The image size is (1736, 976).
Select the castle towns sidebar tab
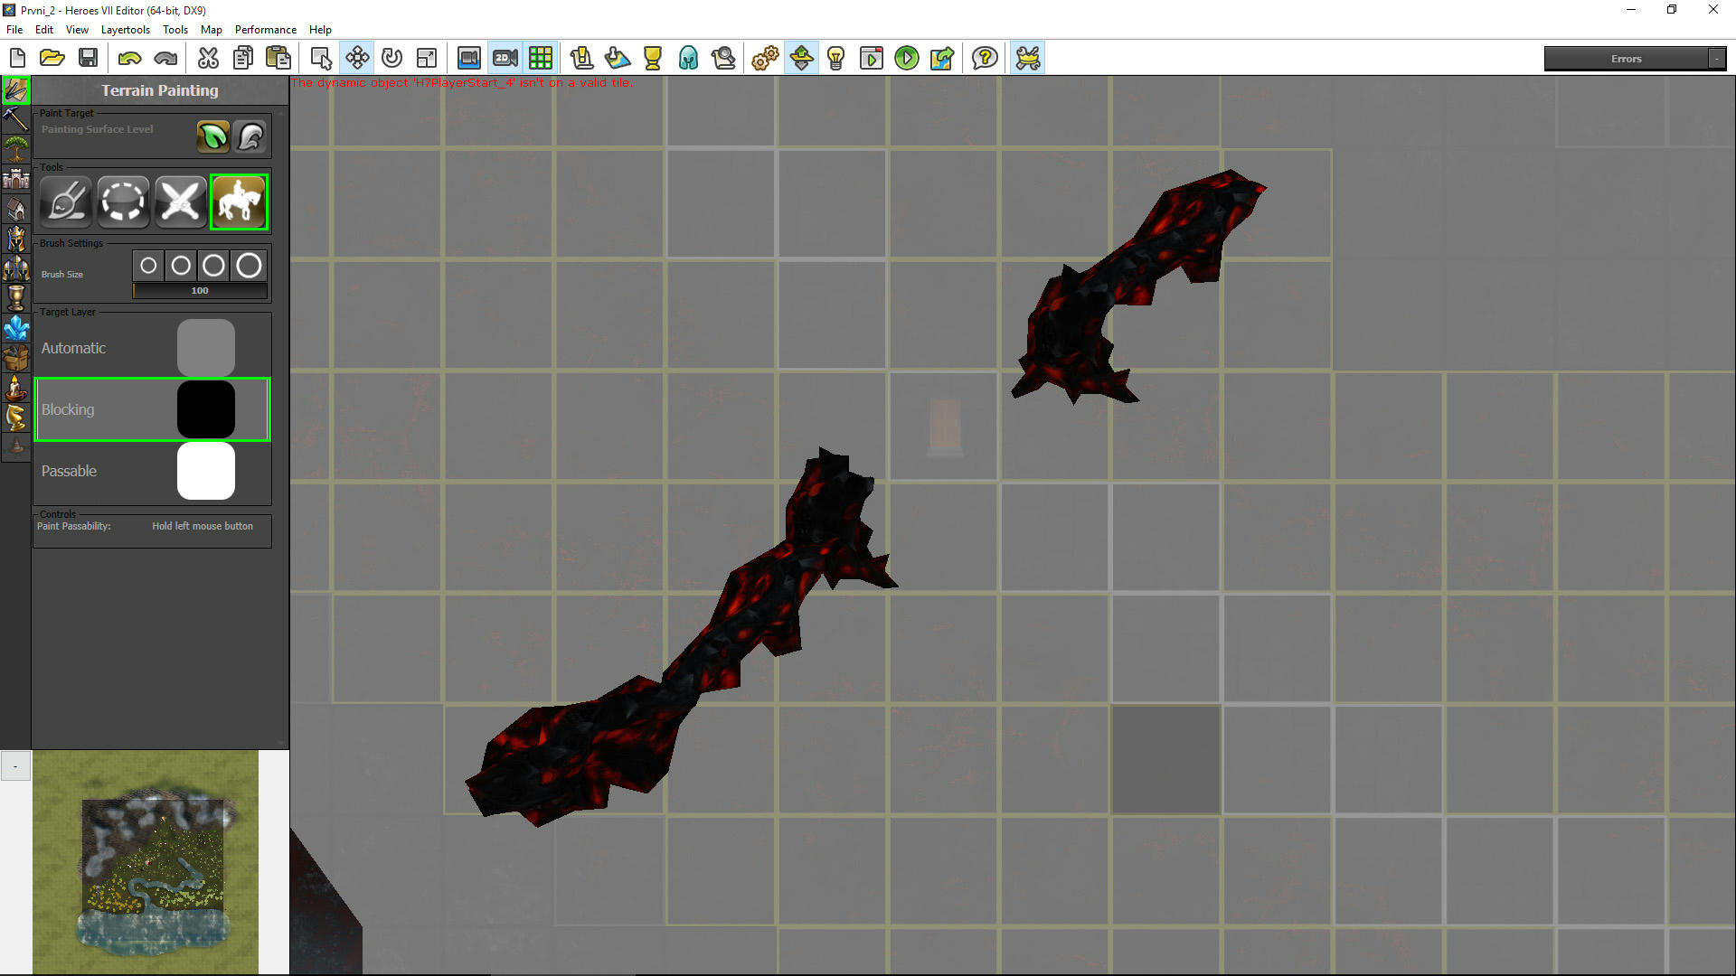point(16,178)
